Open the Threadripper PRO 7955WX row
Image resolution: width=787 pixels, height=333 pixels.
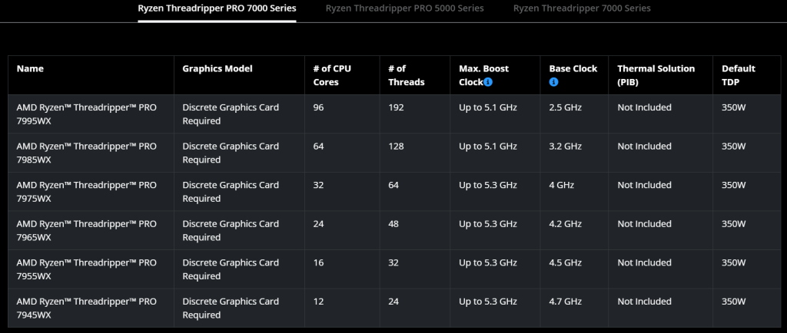pos(86,269)
